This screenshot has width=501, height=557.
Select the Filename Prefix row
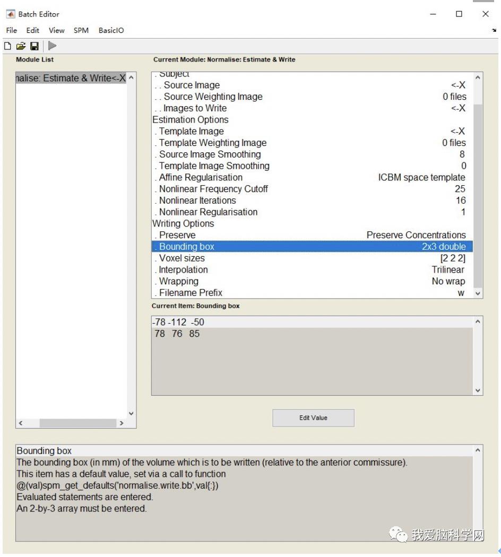(x=312, y=293)
